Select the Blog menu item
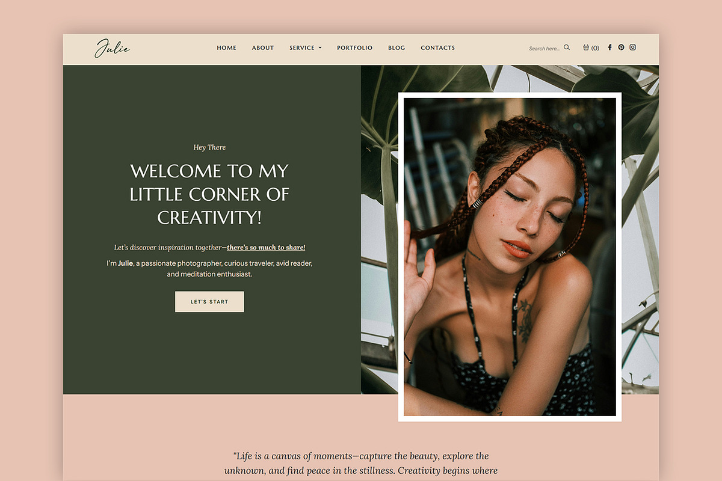Viewport: 722px width, 481px height. 396,48
